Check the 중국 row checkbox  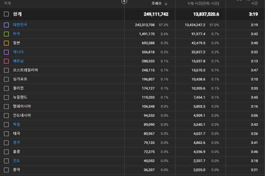pos(6,169)
